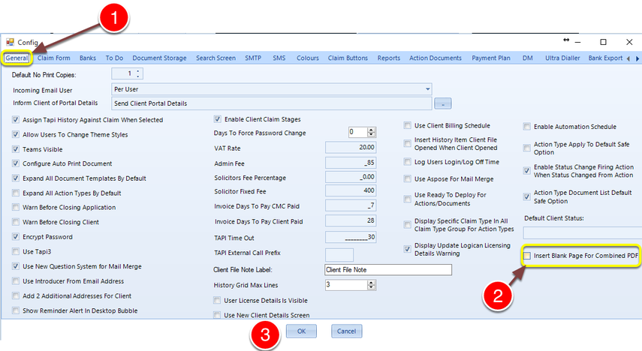
Task: Open the Claim Buttons tab
Action: click(348, 58)
